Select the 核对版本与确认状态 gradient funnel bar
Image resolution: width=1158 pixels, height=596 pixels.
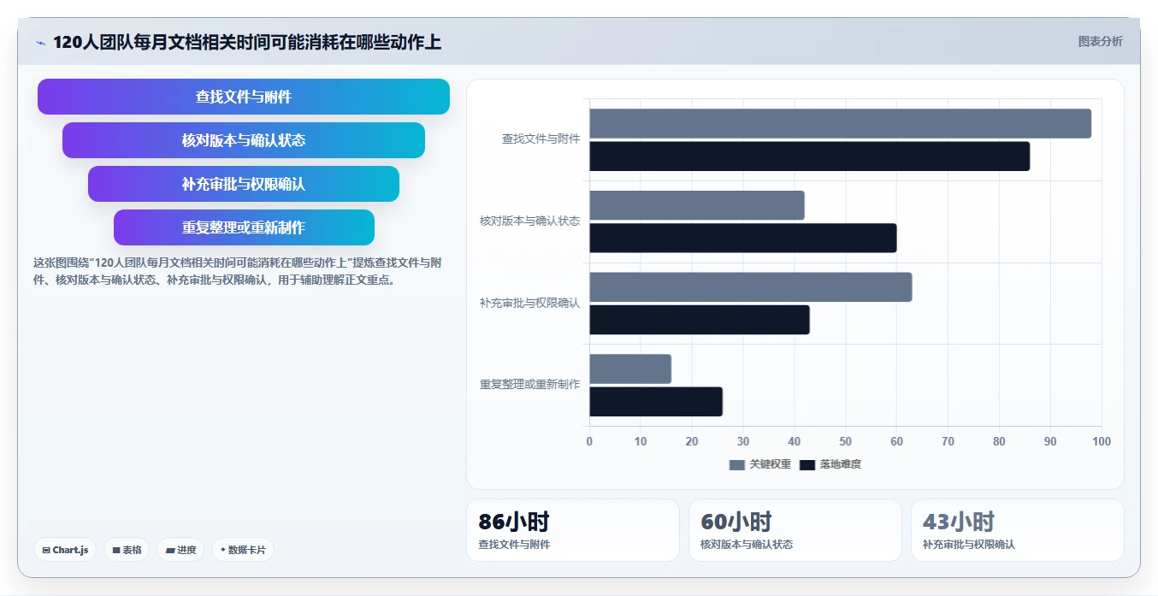pyautogui.click(x=244, y=140)
